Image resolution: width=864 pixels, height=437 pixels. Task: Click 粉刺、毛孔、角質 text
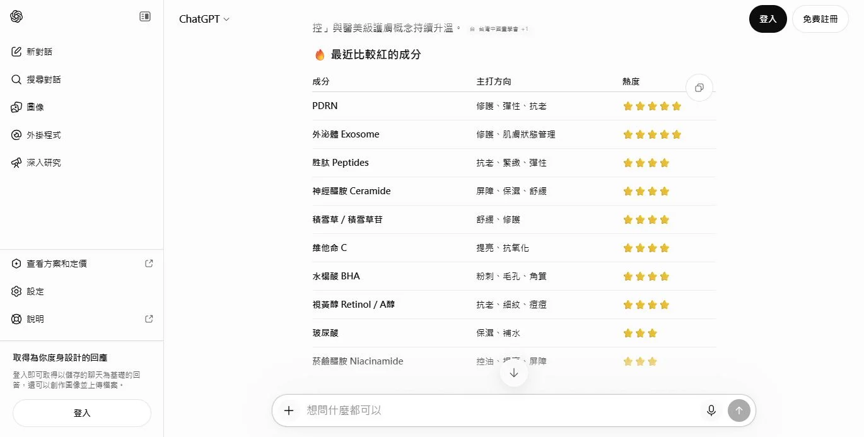511,276
